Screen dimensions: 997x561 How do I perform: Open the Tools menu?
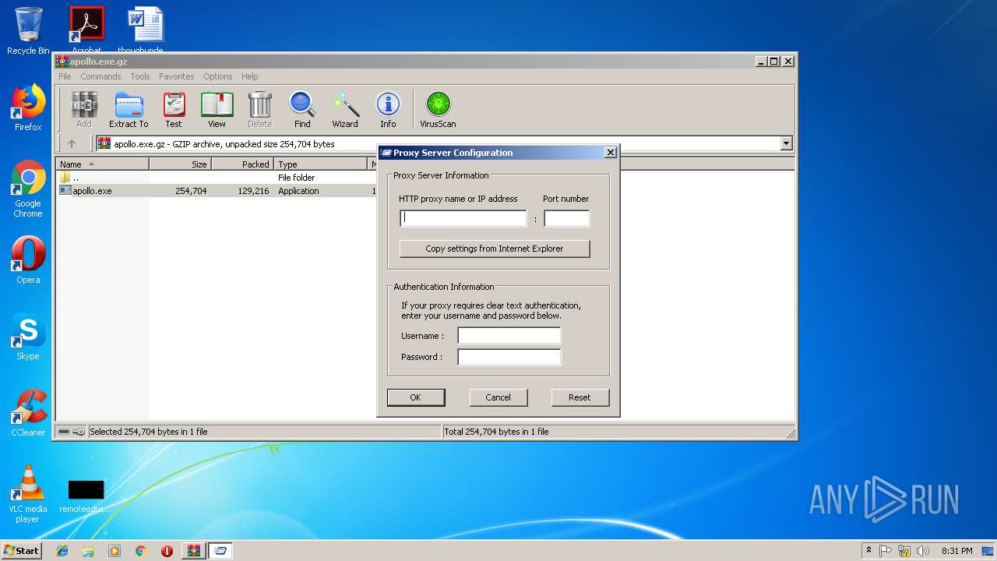click(x=140, y=76)
